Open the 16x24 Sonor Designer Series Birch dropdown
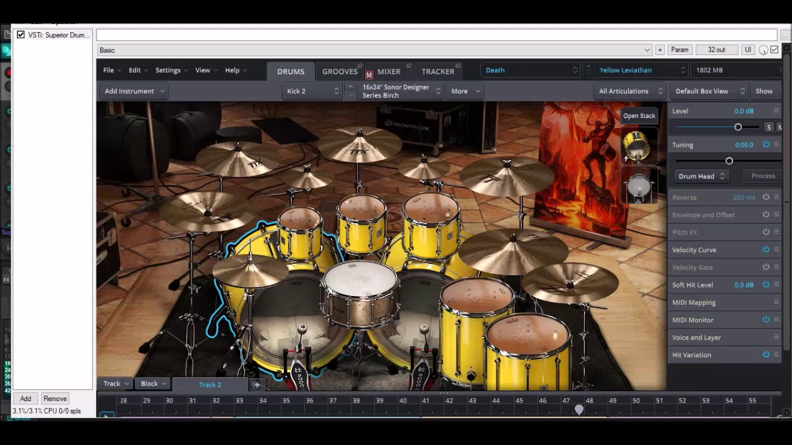Viewport: 792px width, 445px height. coord(401,91)
